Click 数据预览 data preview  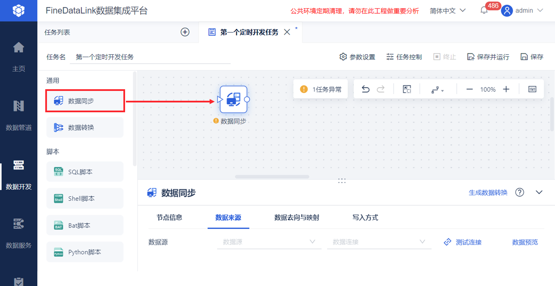(x=525, y=242)
